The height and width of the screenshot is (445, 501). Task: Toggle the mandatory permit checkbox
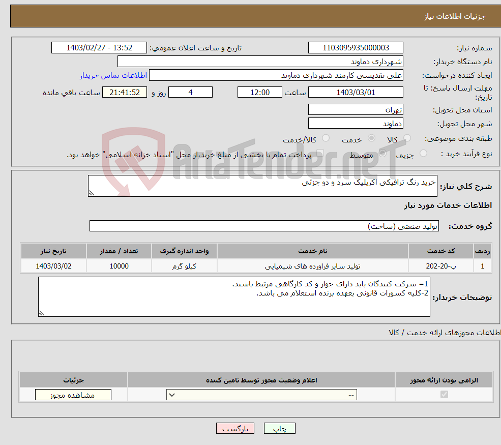pos(444,395)
